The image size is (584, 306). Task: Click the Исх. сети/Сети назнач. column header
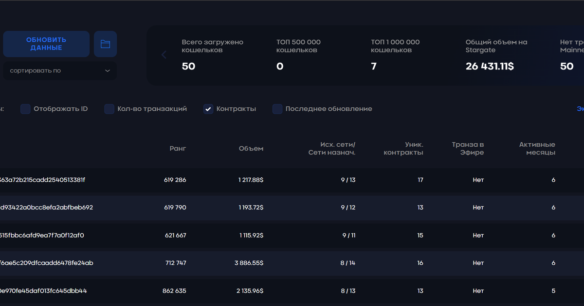[x=332, y=149]
